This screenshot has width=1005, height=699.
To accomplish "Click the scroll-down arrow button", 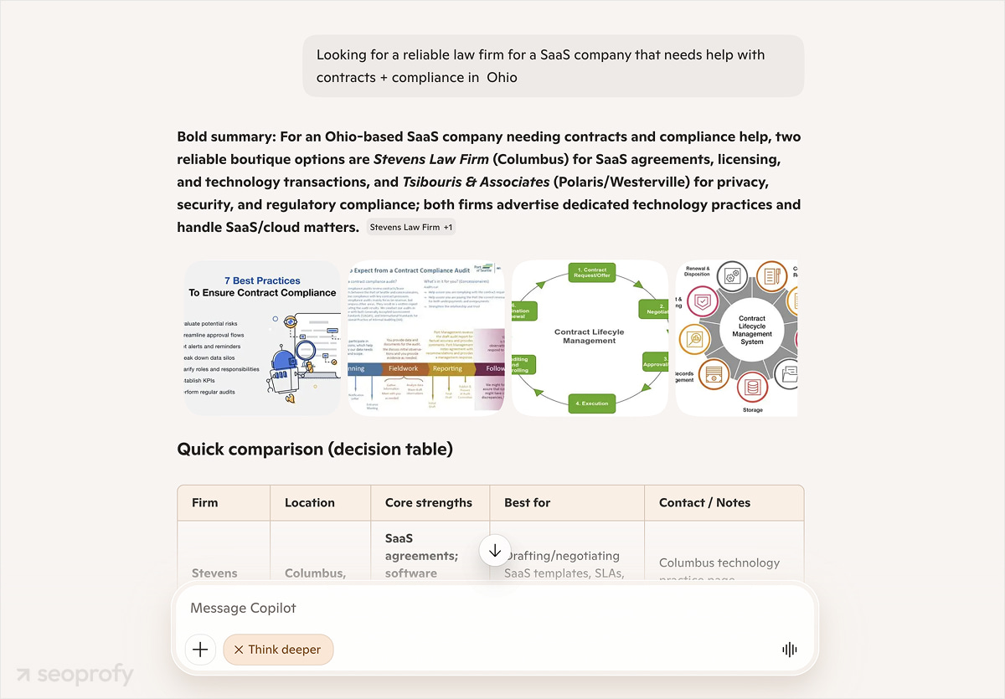I will pyautogui.click(x=495, y=551).
